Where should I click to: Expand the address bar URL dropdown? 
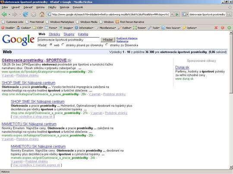click(x=172, y=14)
